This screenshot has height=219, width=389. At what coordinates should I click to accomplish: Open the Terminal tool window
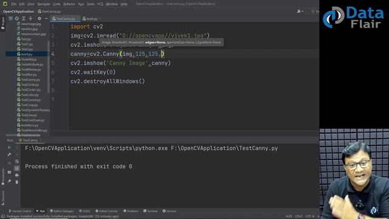150,211
